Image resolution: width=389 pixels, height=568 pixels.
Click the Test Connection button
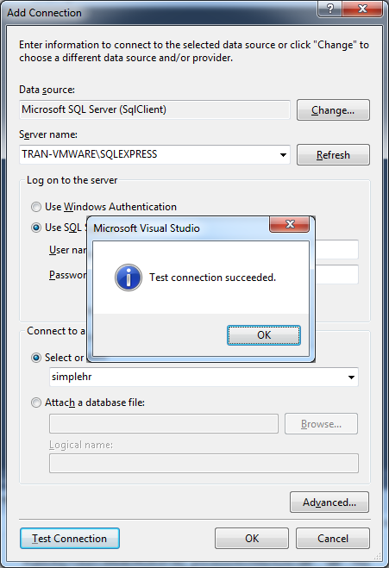(x=70, y=539)
